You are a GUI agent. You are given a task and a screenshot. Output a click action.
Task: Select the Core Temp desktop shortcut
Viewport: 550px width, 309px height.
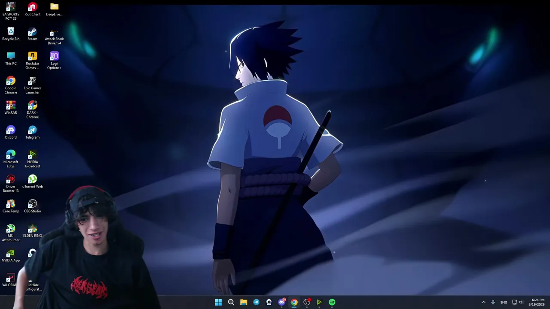point(11,206)
